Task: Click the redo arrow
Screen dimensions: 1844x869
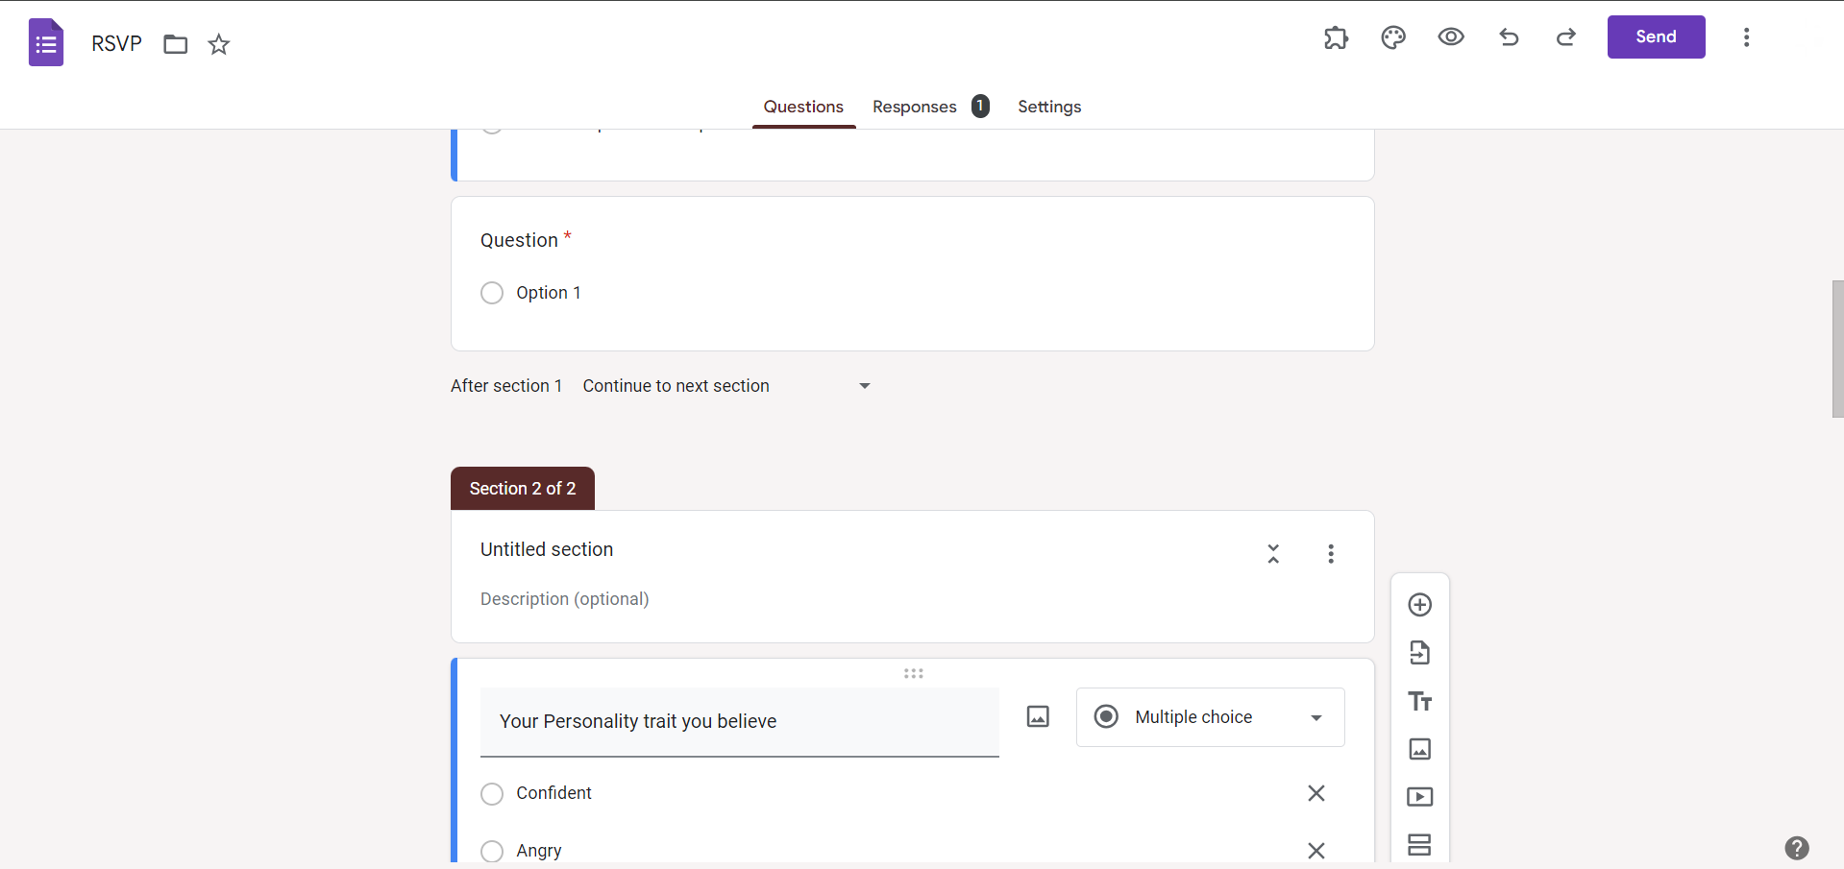Action: pos(1566,37)
